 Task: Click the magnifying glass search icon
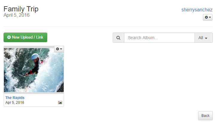(x=118, y=38)
